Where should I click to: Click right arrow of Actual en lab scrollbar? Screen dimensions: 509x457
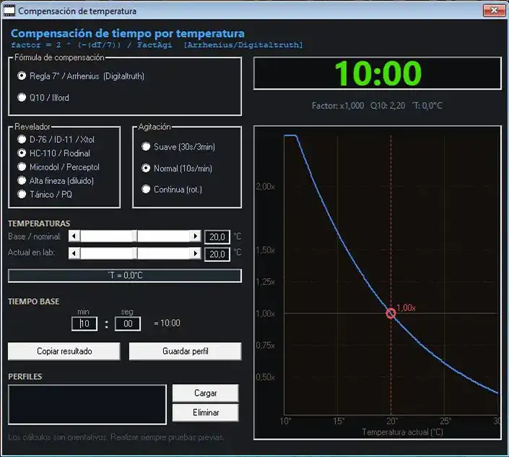(x=195, y=253)
